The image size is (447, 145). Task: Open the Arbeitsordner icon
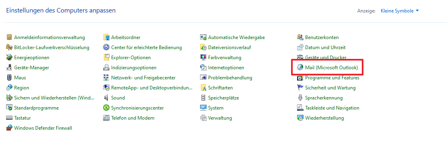click(106, 37)
